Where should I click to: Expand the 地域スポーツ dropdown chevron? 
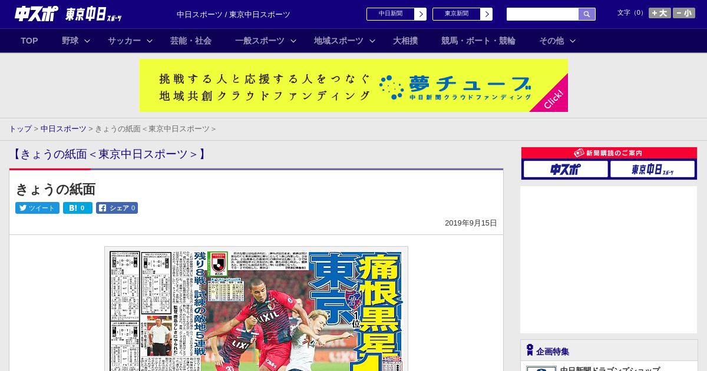click(x=372, y=41)
